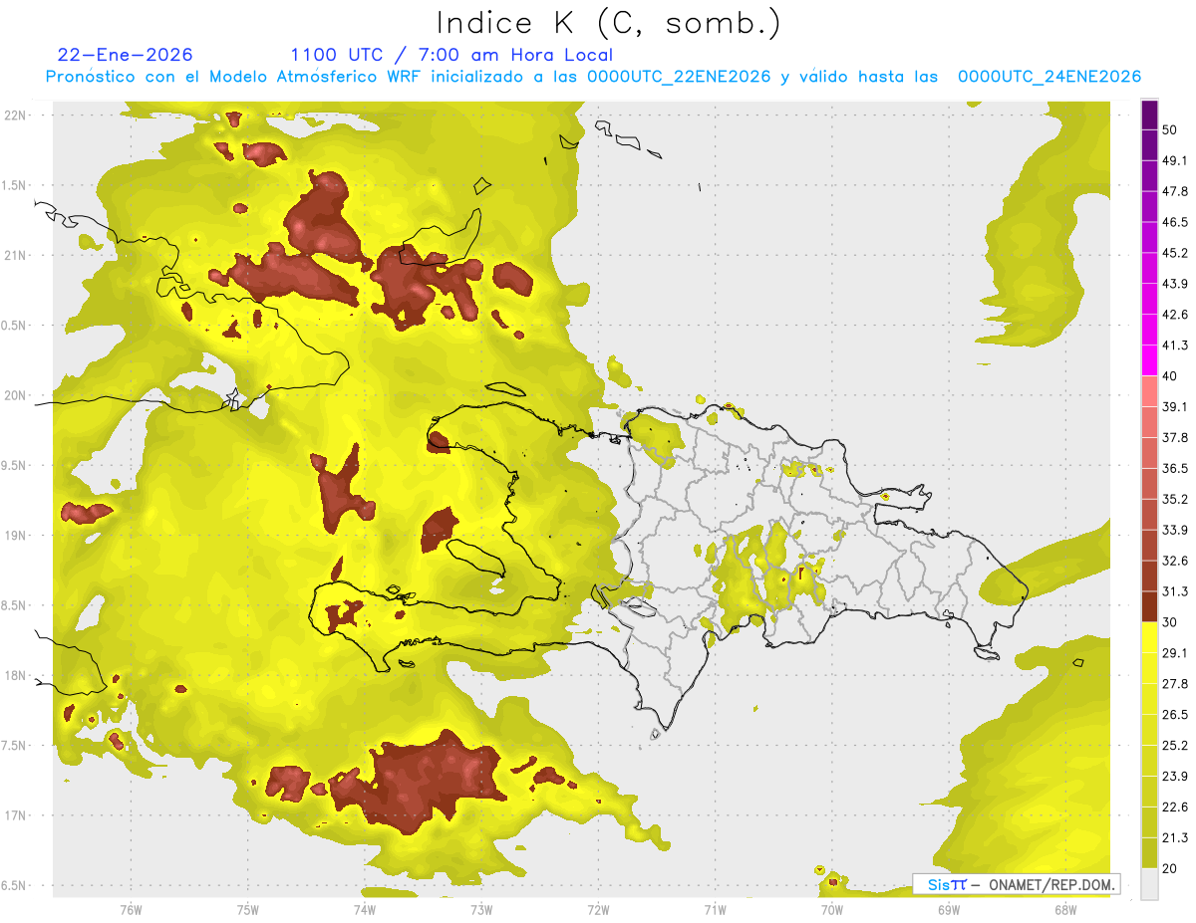This screenshot has height=923, width=1196.
Task: Select the color segment between 39.1 and 40
Action: (1149, 390)
